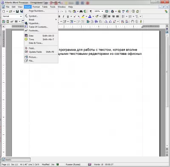Open the File menu

pyautogui.click(x=7, y=7)
